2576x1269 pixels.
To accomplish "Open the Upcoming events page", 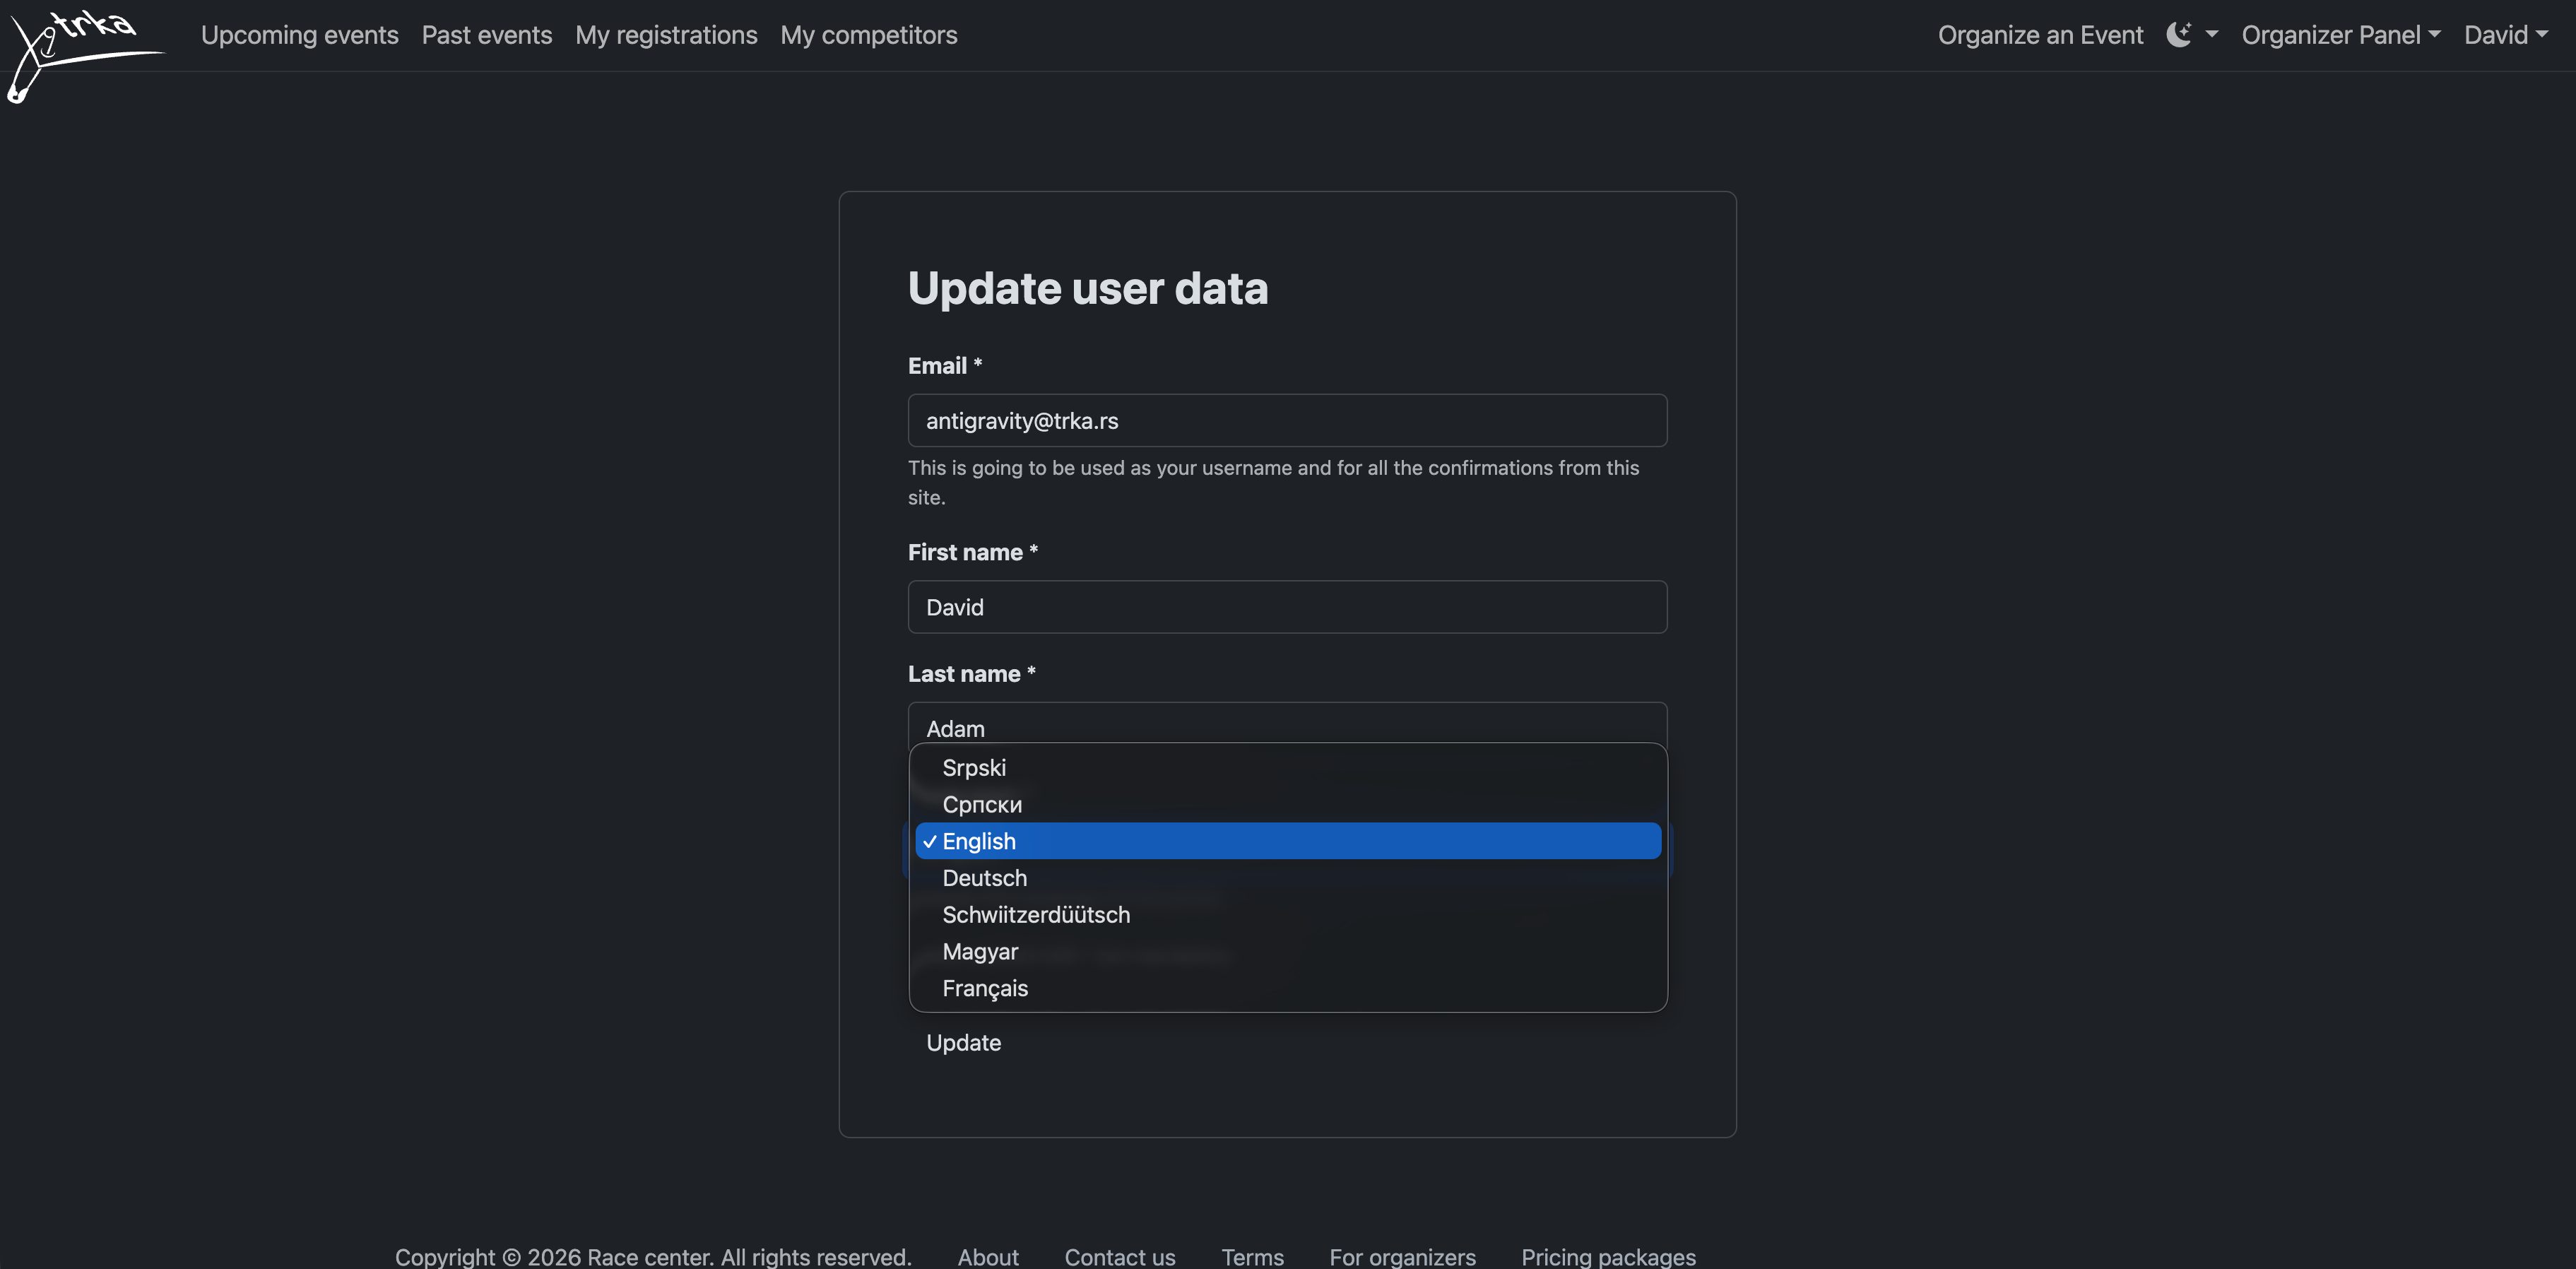I will click(299, 34).
